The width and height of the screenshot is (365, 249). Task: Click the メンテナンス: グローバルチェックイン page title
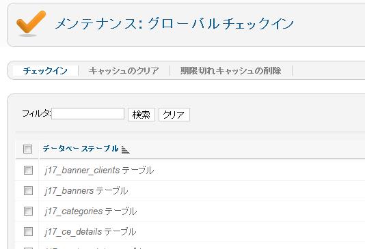click(174, 24)
